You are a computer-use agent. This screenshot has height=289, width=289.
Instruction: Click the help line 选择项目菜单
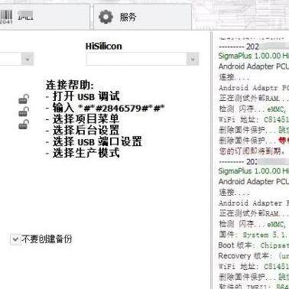click(x=86, y=119)
